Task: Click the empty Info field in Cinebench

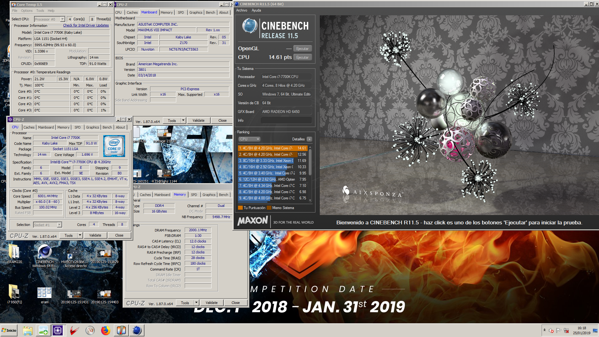Action: (x=286, y=120)
